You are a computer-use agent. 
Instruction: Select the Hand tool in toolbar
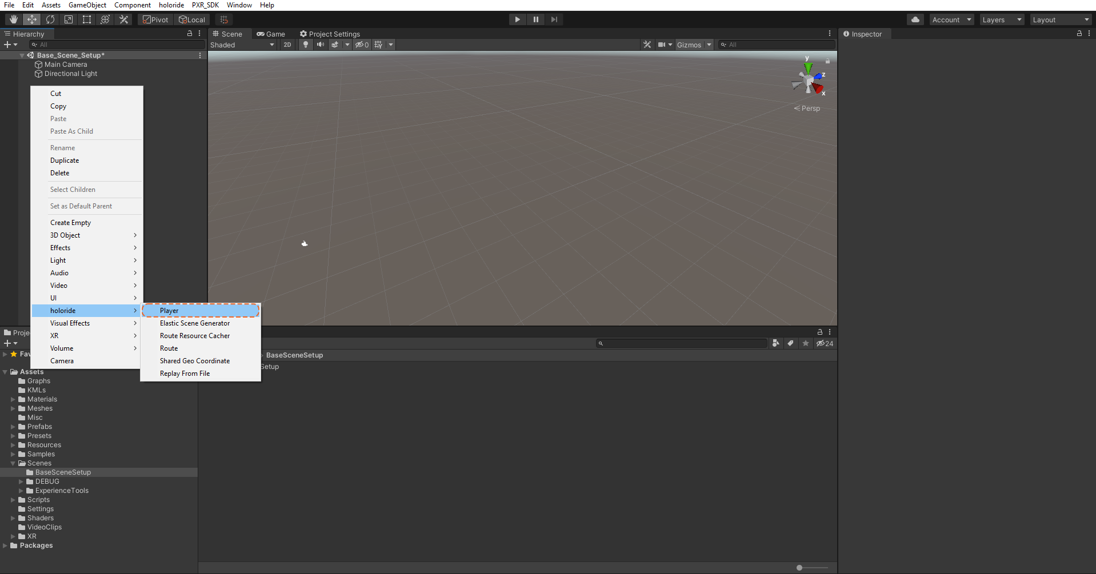click(13, 19)
